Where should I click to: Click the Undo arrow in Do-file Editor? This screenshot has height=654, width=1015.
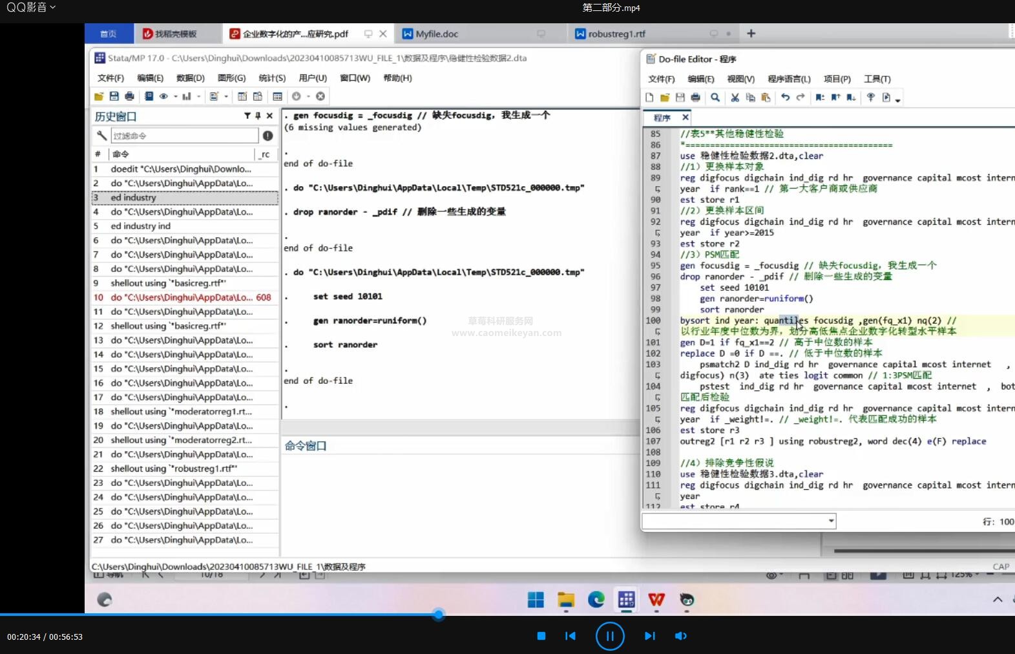pos(785,97)
